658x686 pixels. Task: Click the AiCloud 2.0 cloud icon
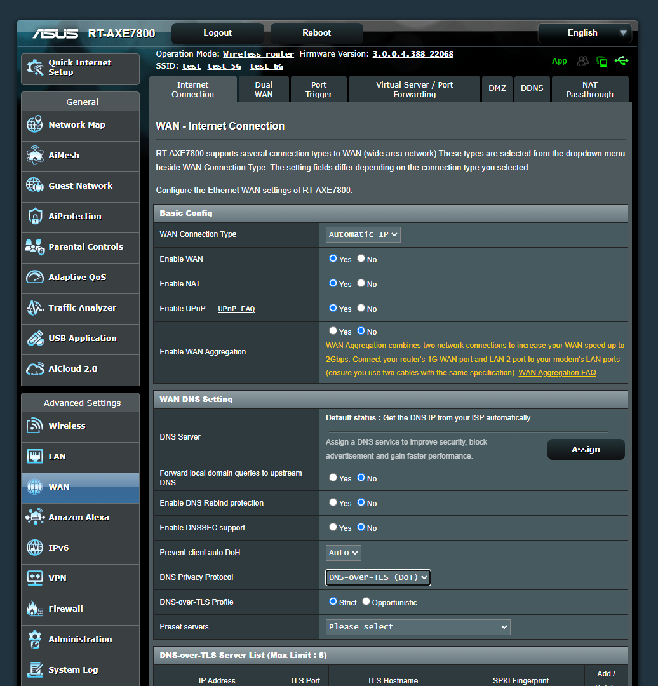click(x=35, y=369)
